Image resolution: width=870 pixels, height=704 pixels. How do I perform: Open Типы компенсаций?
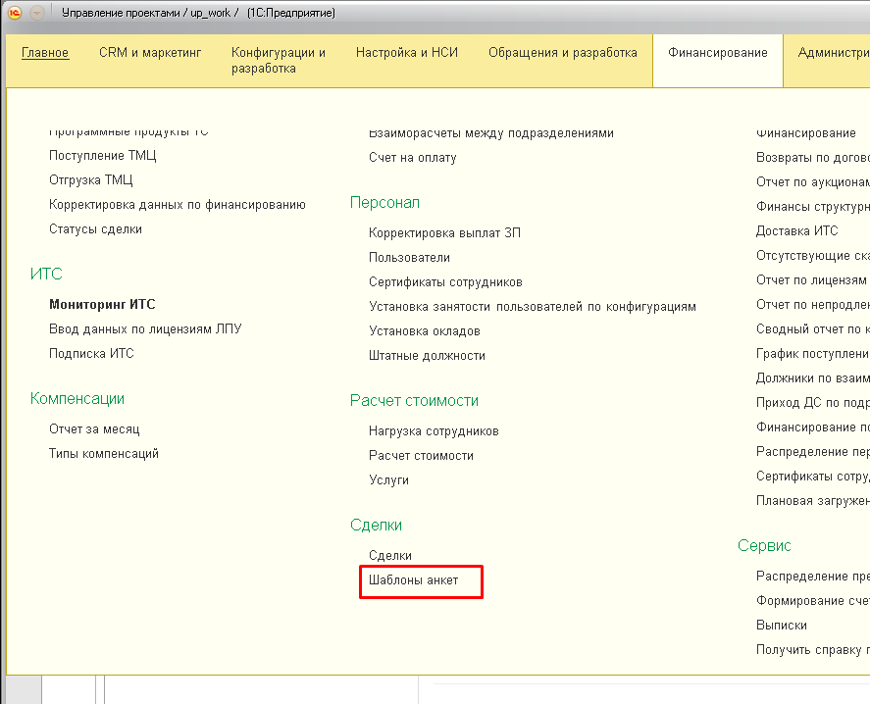coord(104,454)
